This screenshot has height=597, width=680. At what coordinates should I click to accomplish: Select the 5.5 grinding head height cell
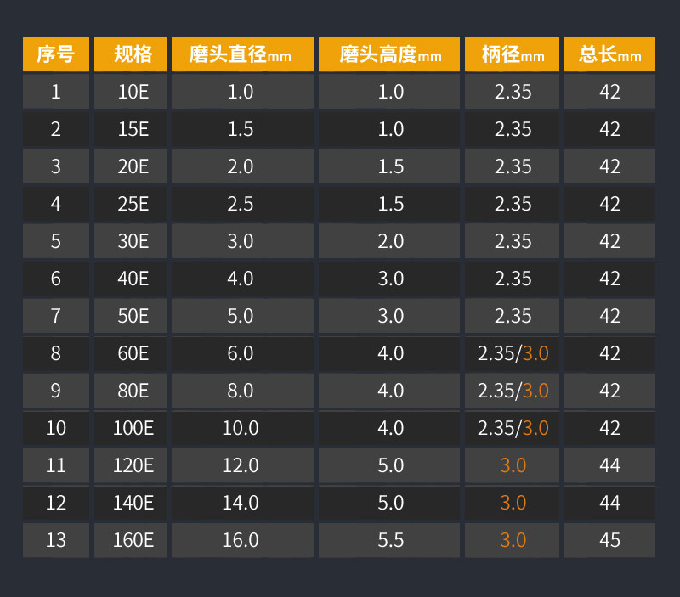pyautogui.click(x=390, y=540)
